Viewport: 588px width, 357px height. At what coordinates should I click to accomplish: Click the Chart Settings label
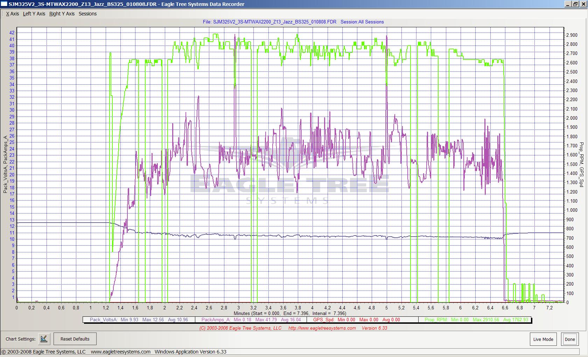coord(20,339)
